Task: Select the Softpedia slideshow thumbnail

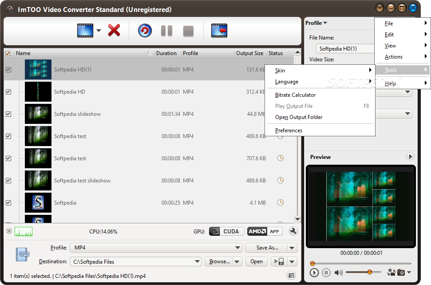Action: (x=38, y=114)
